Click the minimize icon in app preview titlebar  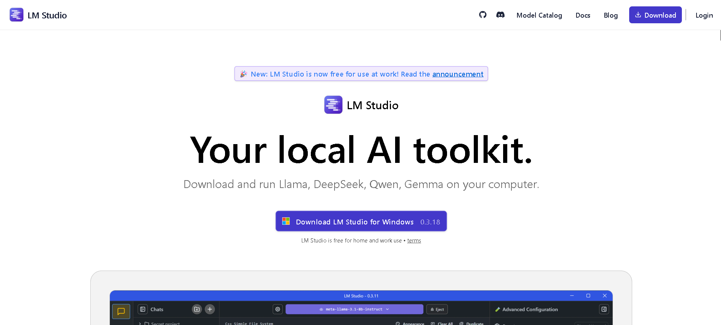pos(572,296)
